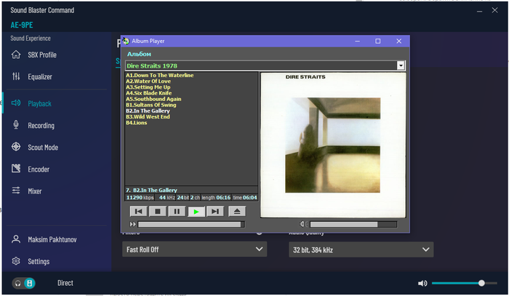Click the Eject button in Album Player

(237, 212)
